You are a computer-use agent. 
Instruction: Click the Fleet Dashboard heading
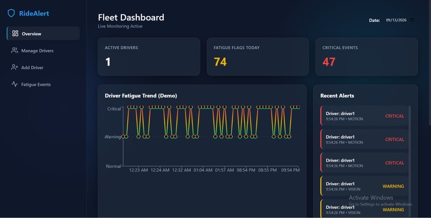click(x=131, y=17)
